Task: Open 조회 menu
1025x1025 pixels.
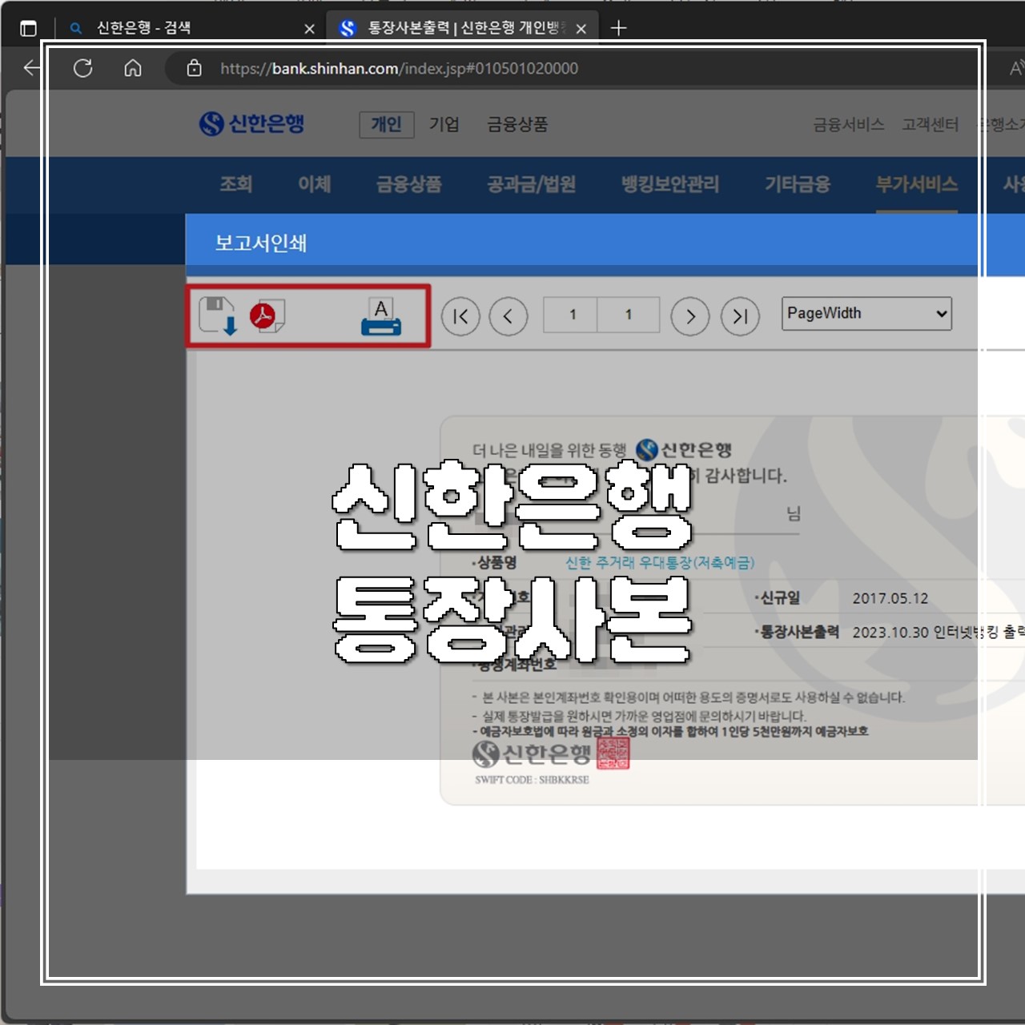Action: (x=236, y=184)
